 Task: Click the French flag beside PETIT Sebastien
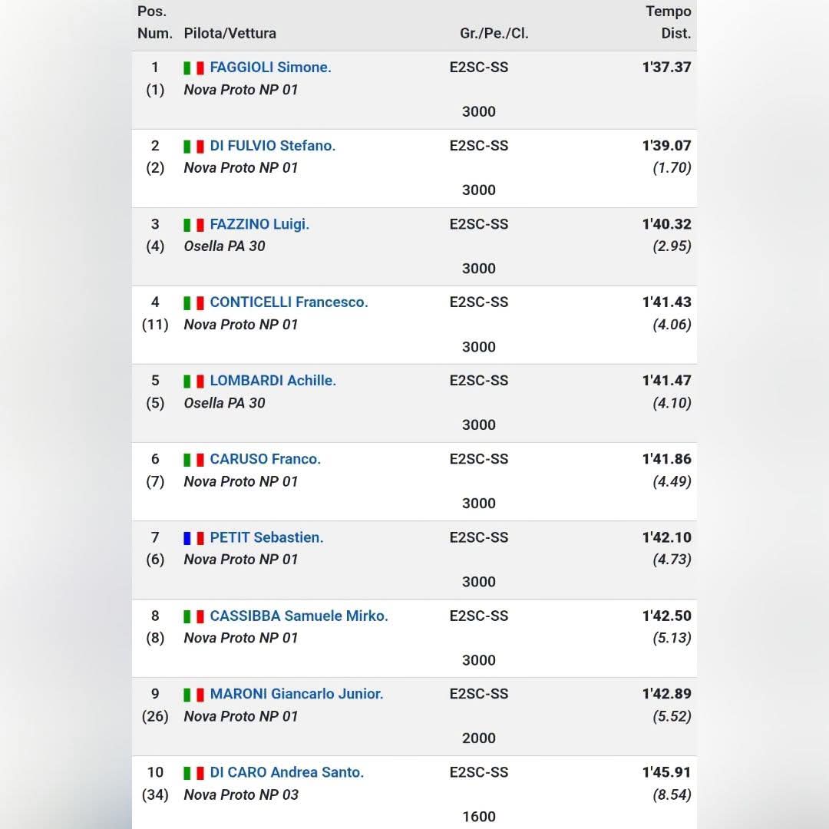tap(193, 538)
